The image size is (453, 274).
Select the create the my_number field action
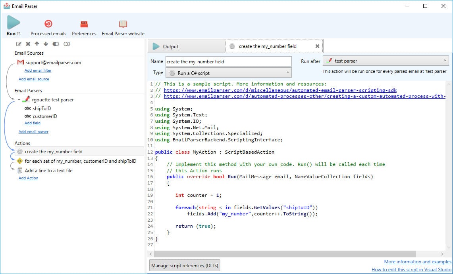79,152
